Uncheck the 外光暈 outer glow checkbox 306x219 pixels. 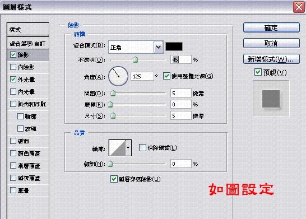pos(13,80)
